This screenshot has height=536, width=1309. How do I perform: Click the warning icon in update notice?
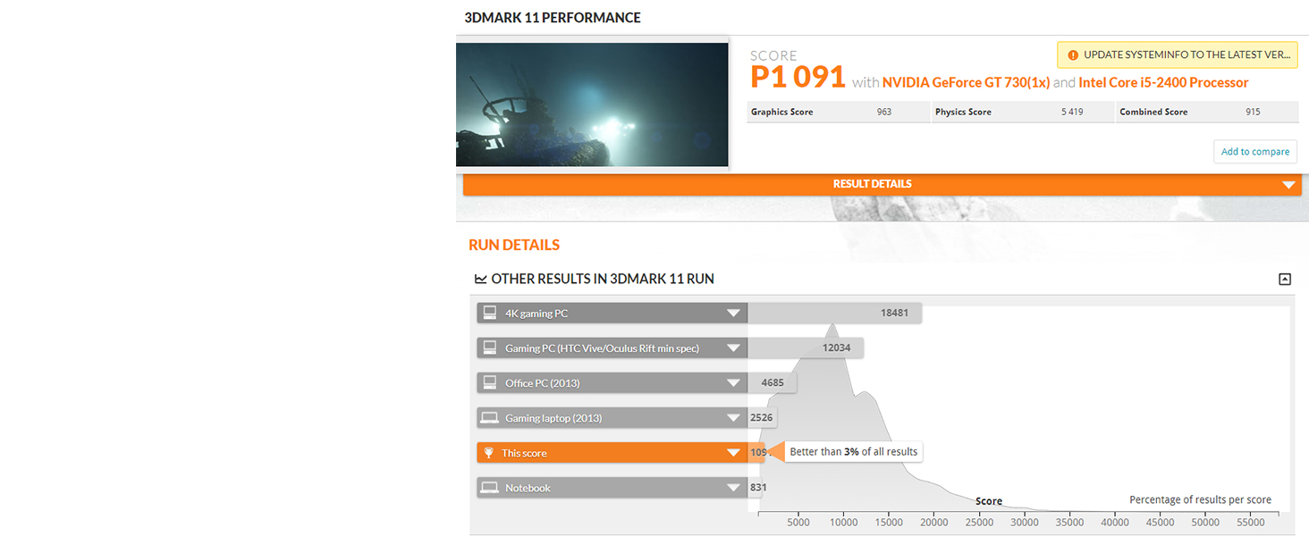click(1073, 54)
